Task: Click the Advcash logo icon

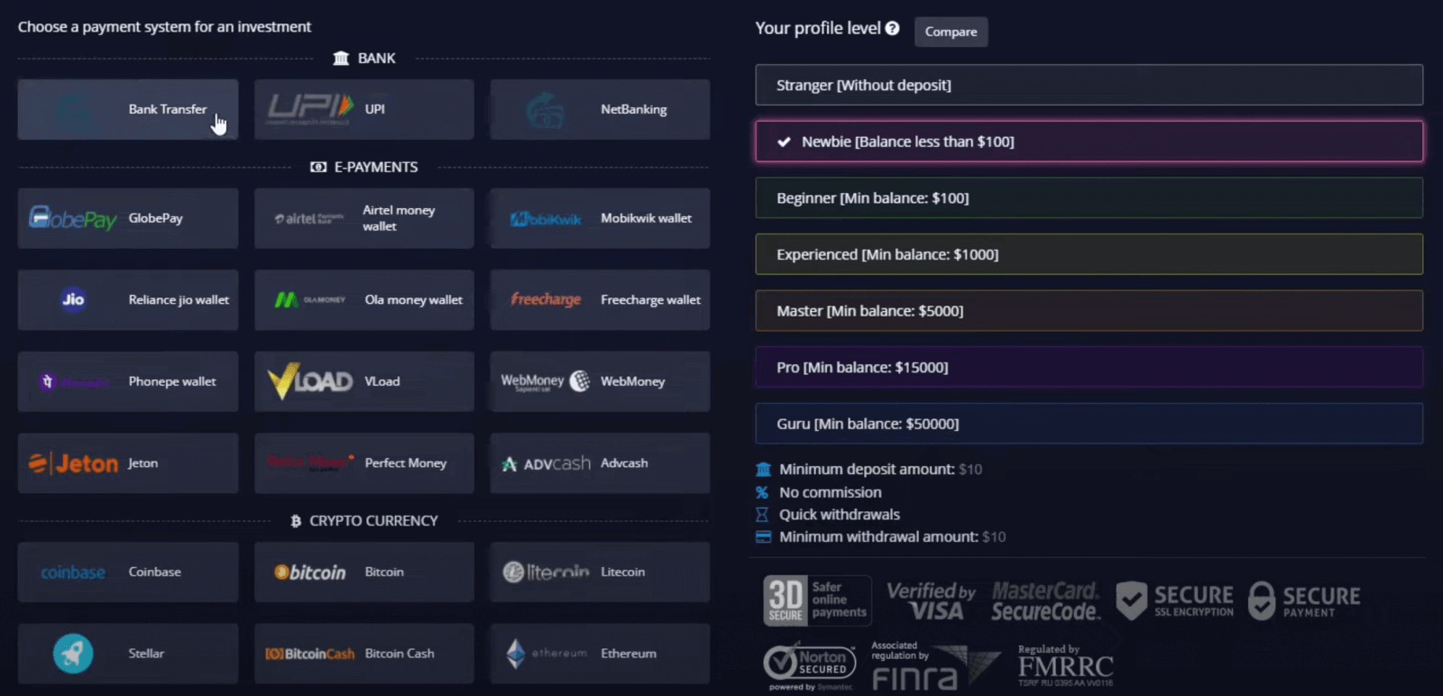Action: tap(546, 463)
